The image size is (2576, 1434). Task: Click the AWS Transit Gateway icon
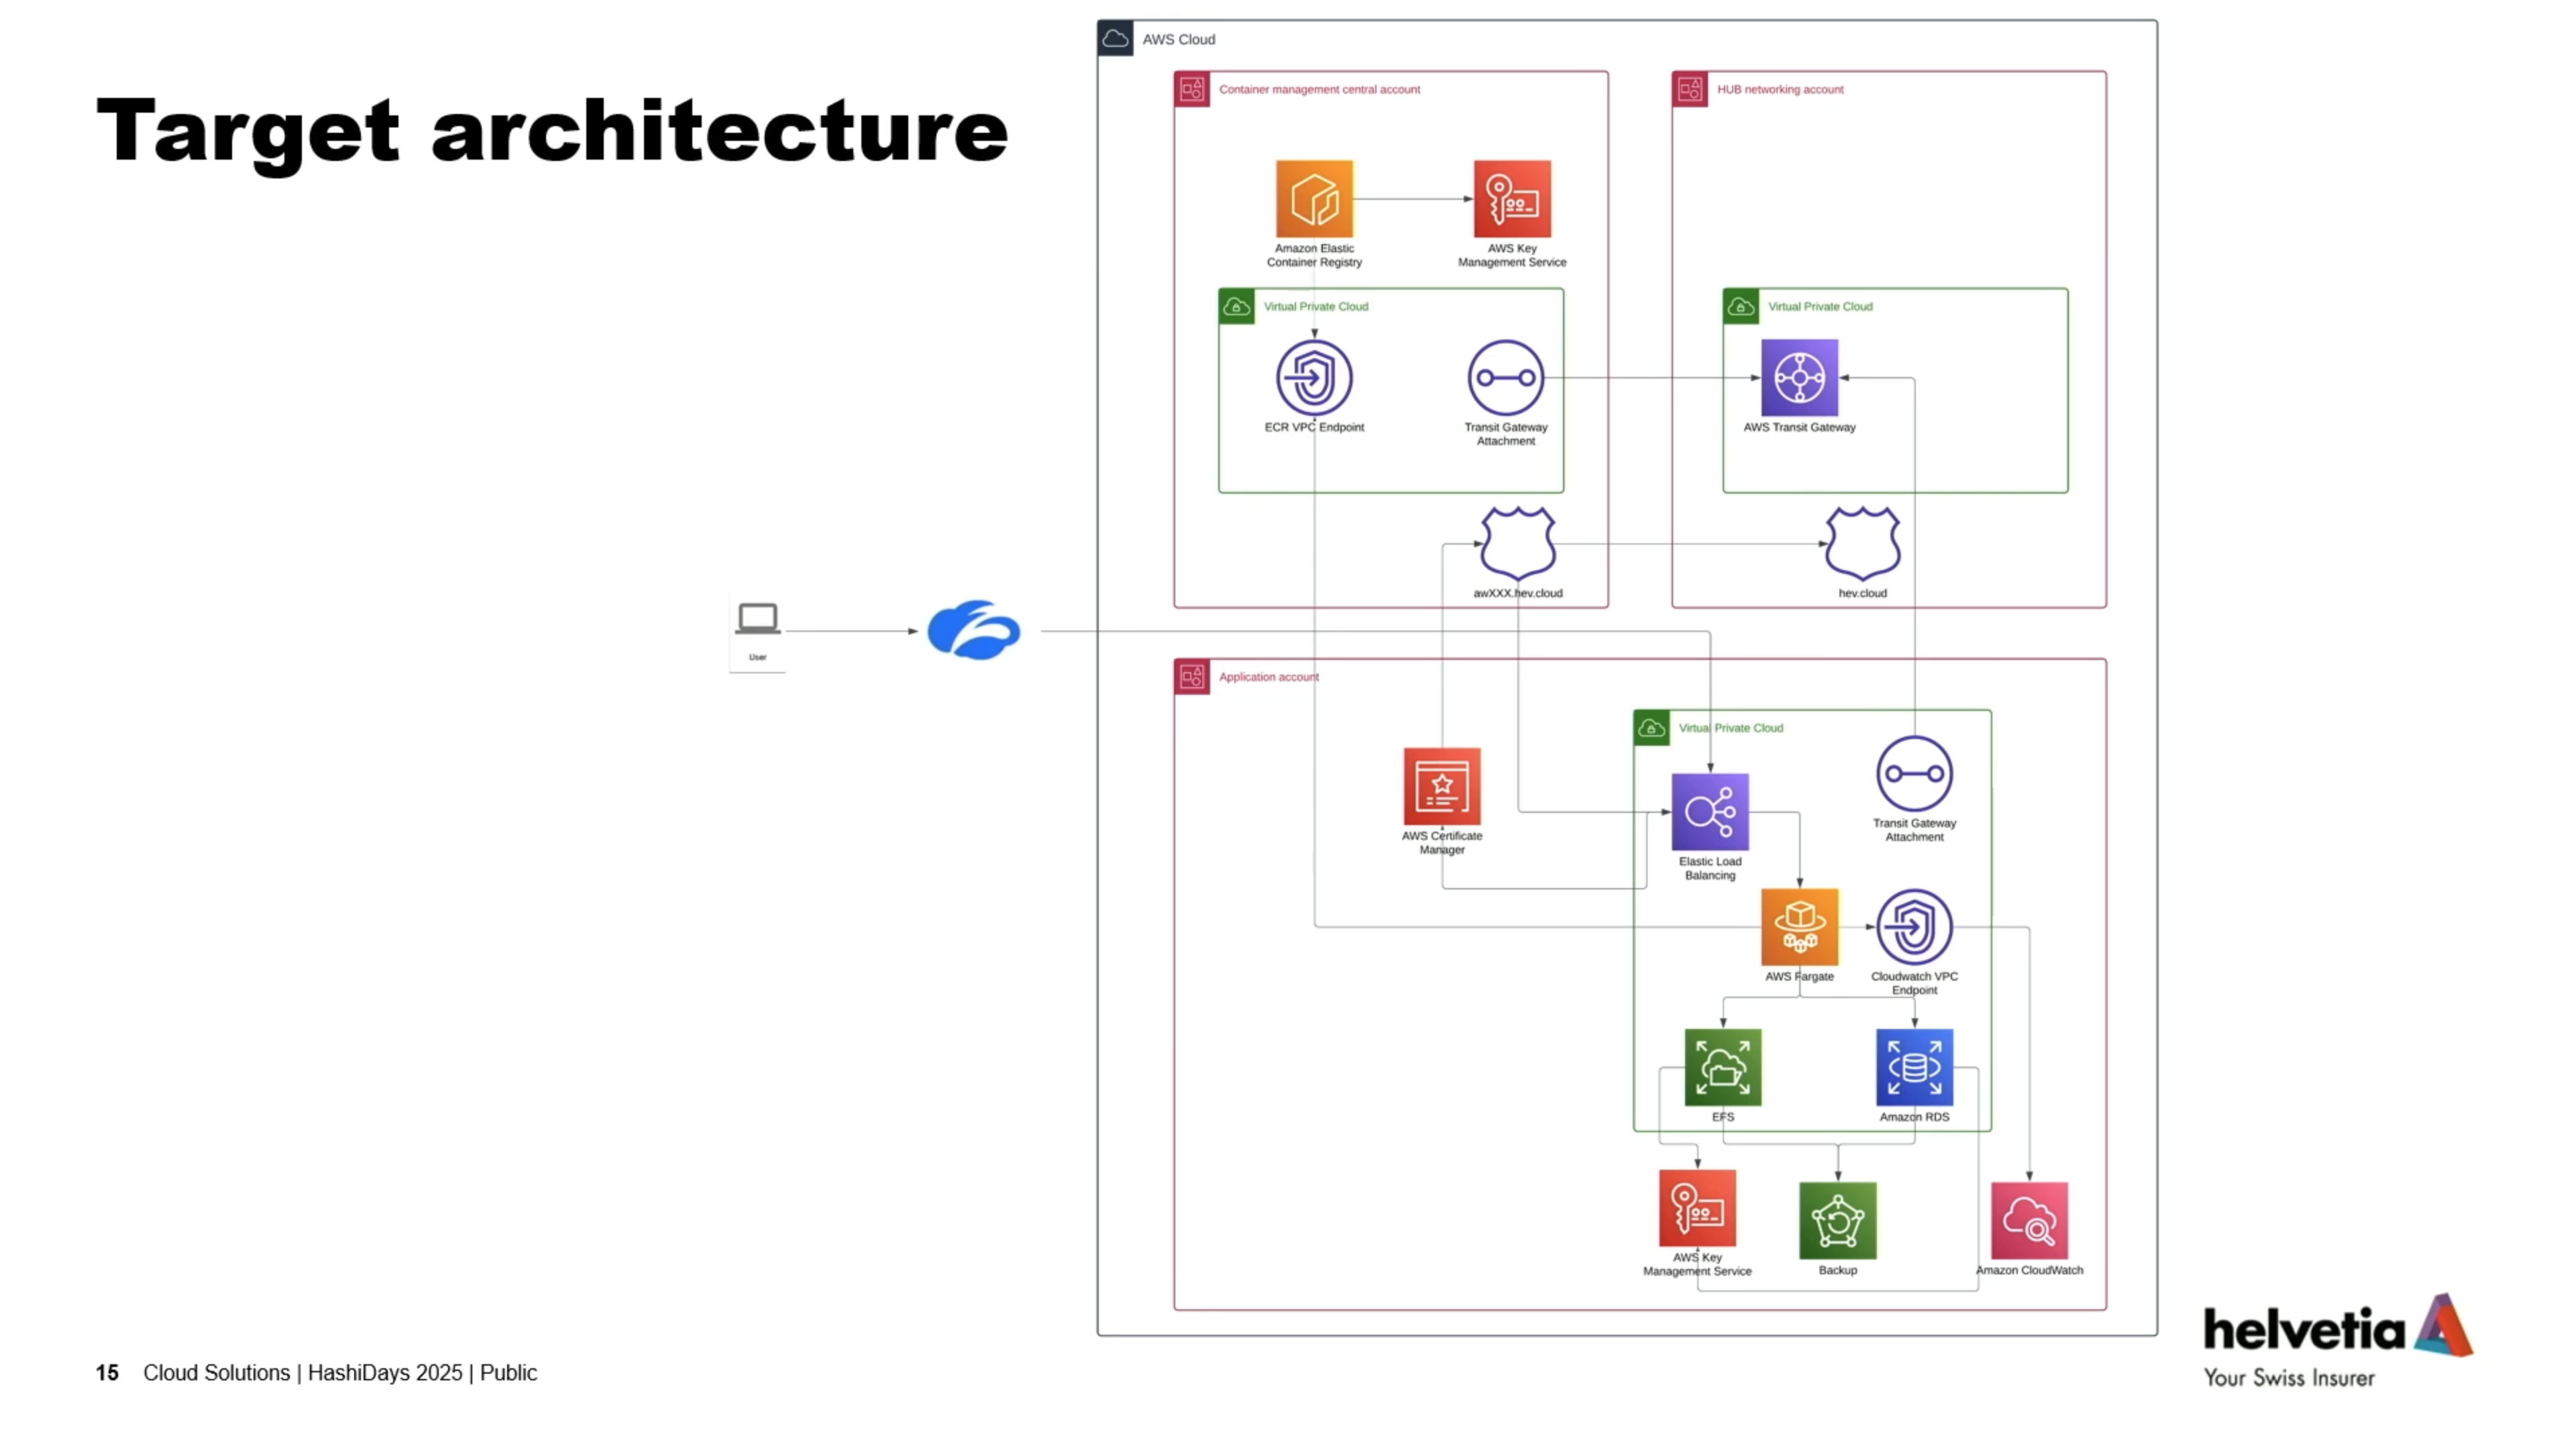coord(1799,377)
